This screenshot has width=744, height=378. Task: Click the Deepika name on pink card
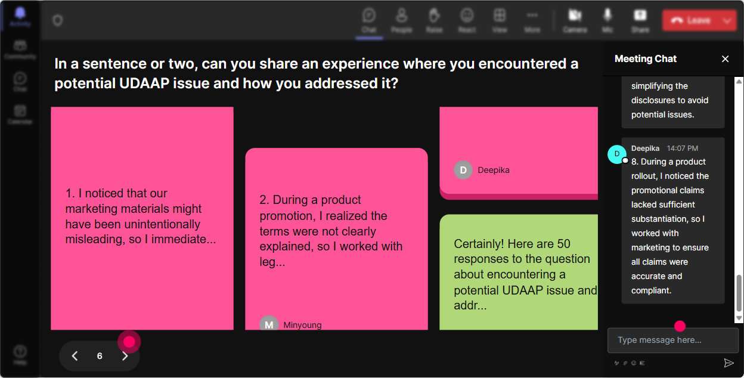pos(494,170)
